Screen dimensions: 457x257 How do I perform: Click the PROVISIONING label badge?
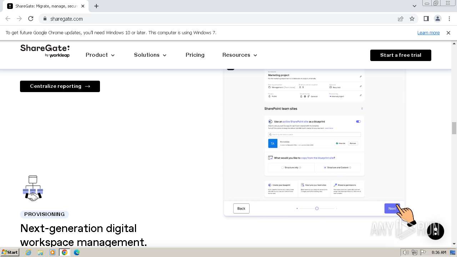pyautogui.click(x=45, y=214)
